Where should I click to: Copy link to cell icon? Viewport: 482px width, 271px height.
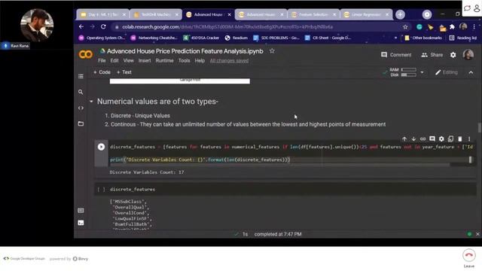pyautogui.click(x=423, y=139)
